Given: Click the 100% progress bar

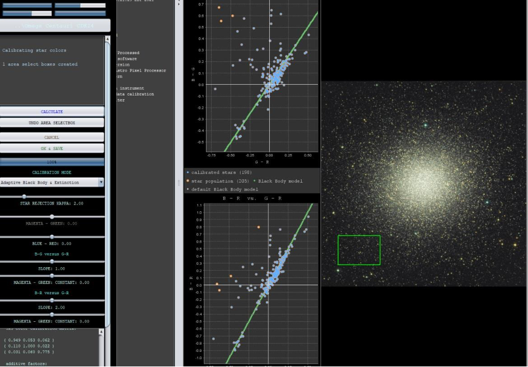Looking at the screenshot, I should point(52,162).
